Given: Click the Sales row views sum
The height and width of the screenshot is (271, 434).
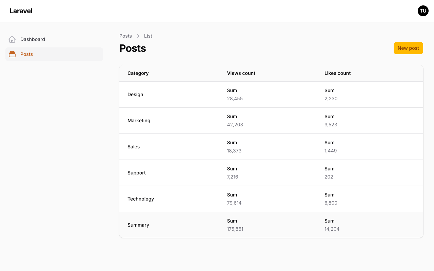Looking at the screenshot, I should [x=234, y=151].
